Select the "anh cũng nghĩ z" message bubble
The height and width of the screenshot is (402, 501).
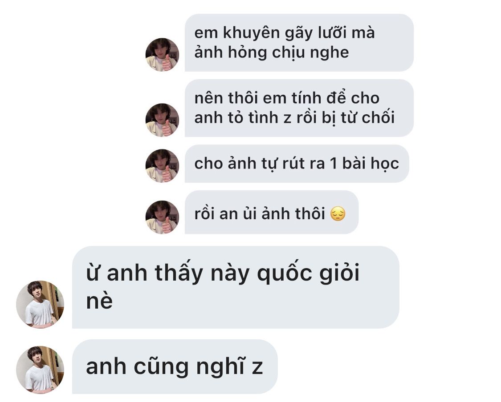(175, 366)
